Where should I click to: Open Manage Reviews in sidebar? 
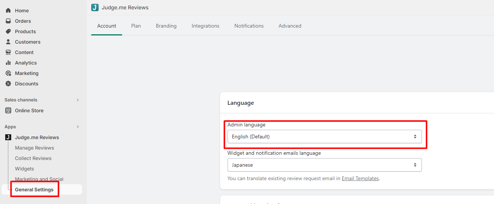[x=34, y=148]
